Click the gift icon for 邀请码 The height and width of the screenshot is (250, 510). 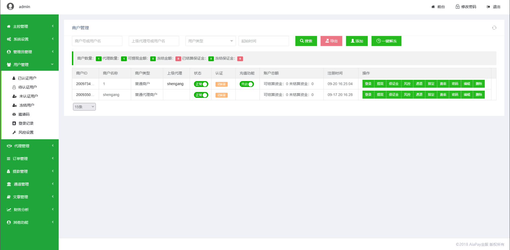pyautogui.click(x=14, y=114)
